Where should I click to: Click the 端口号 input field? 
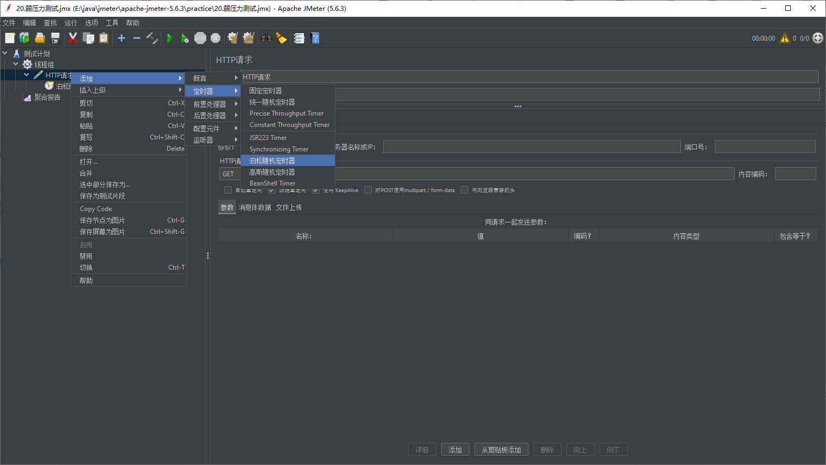pos(765,146)
